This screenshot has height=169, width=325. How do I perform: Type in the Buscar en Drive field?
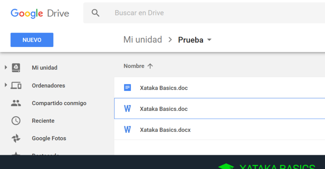tap(195, 13)
